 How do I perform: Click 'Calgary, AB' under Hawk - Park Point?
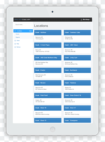pos(38,100)
